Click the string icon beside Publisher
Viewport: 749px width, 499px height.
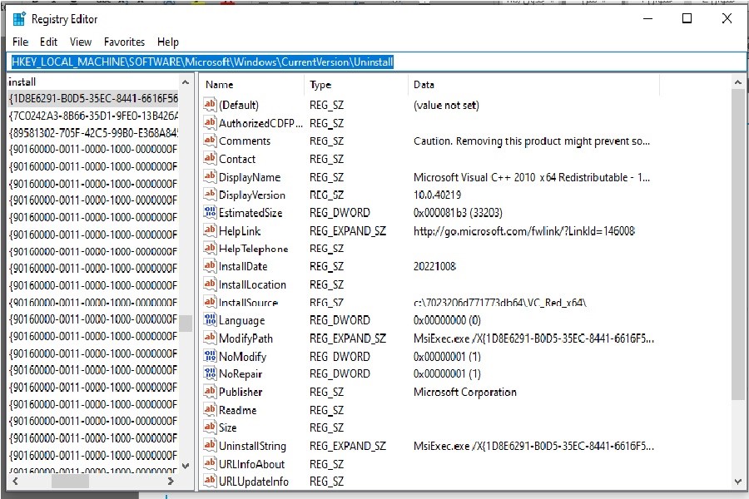210,392
